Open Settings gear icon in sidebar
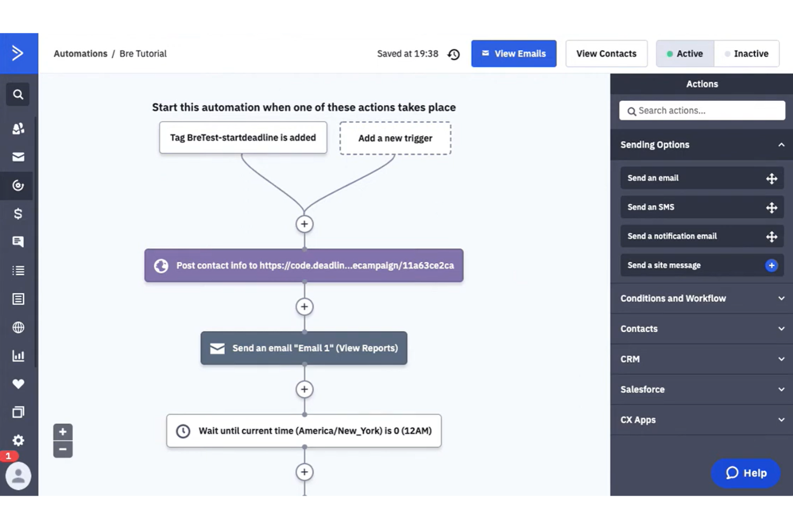This screenshot has width=793, height=529. click(x=18, y=441)
